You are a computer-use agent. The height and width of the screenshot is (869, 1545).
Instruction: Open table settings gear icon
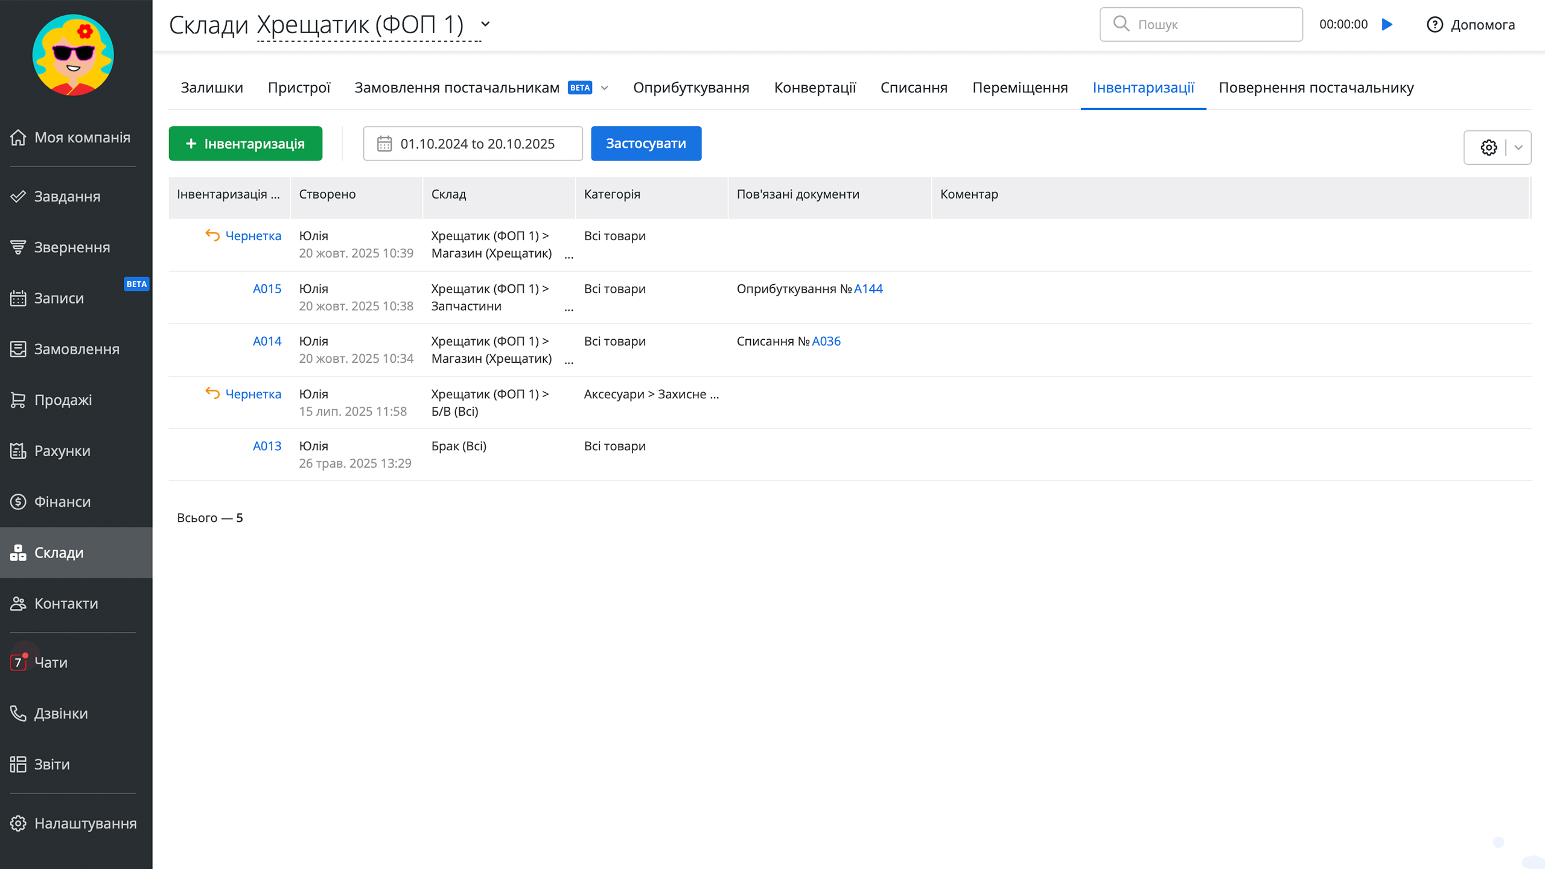coord(1488,147)
